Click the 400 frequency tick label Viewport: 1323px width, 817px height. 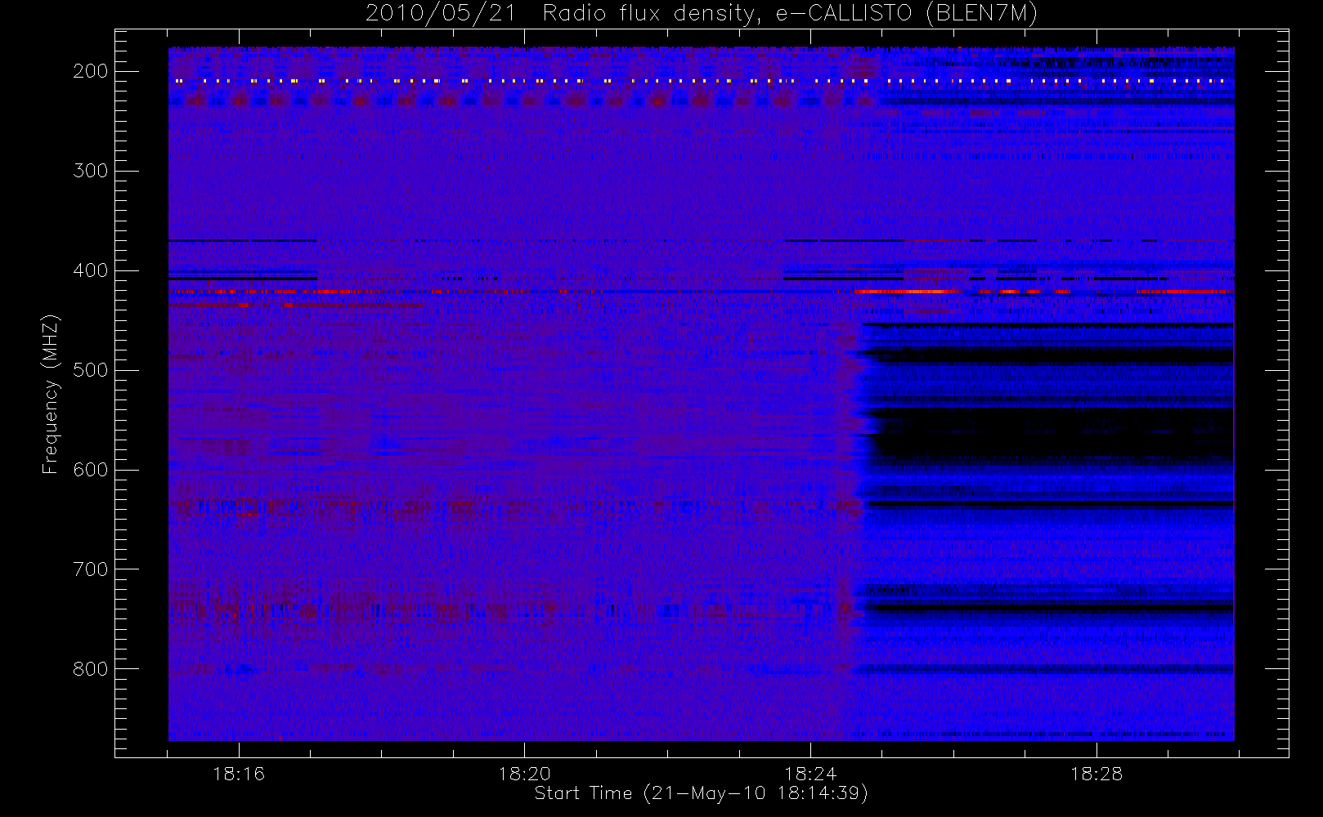click(91, 270)
